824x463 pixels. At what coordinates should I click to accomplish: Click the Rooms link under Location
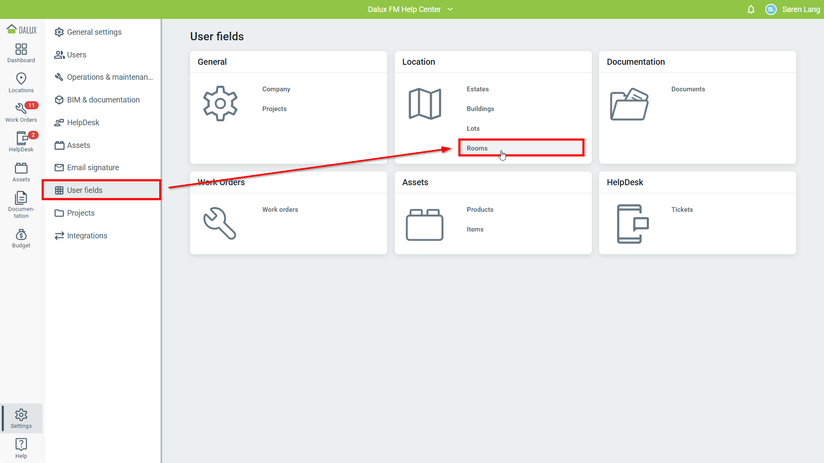477,148
